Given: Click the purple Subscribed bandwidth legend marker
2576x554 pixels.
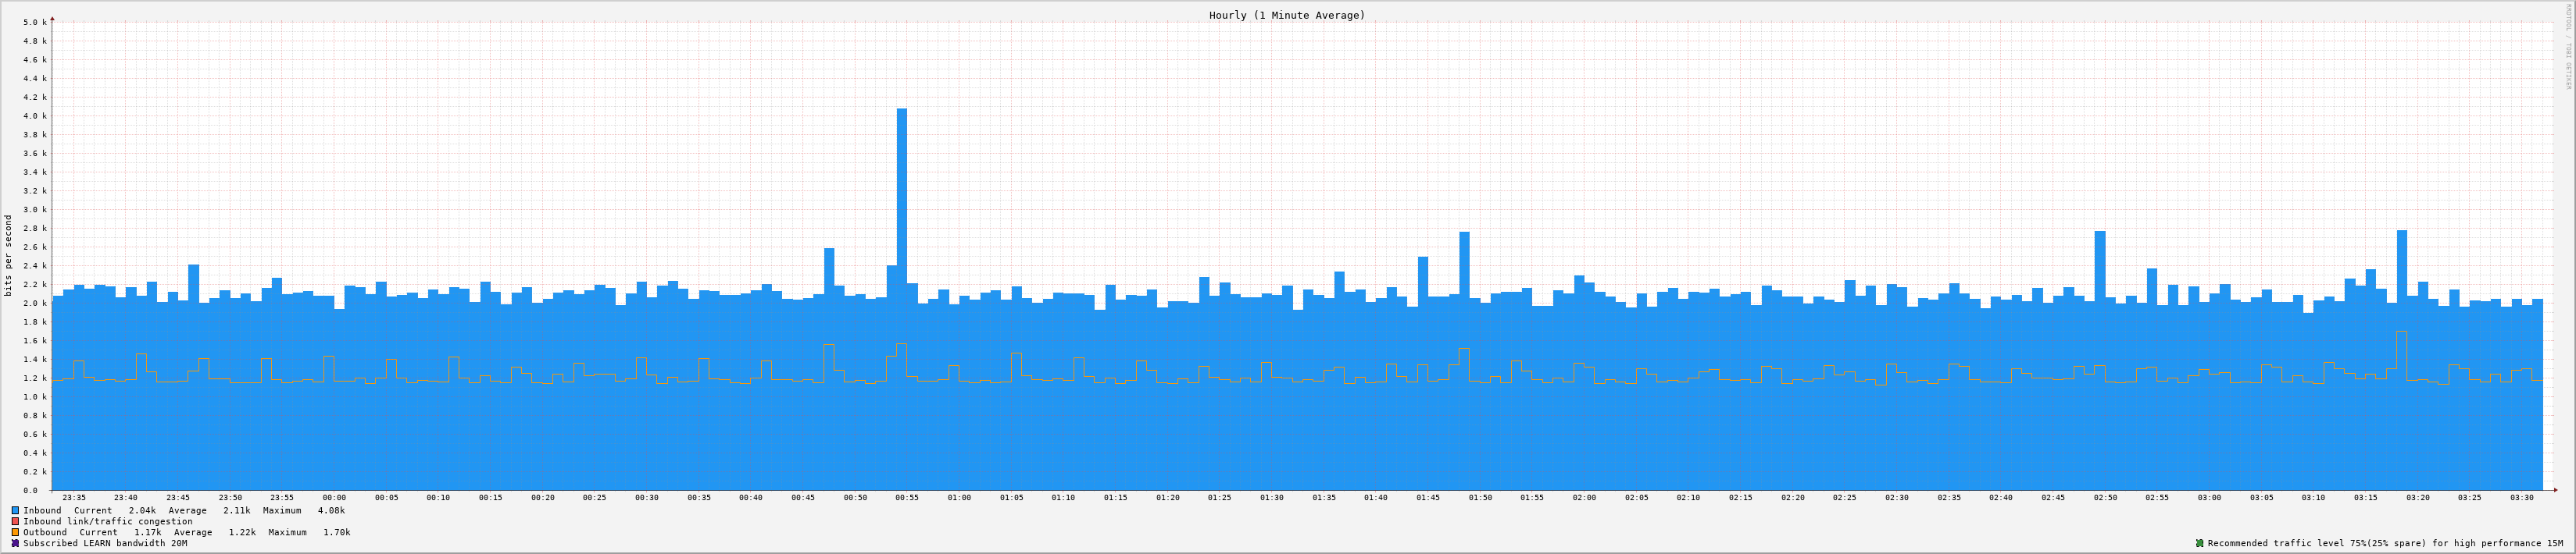Looking at the screenshot, I should tap(15, 543).
